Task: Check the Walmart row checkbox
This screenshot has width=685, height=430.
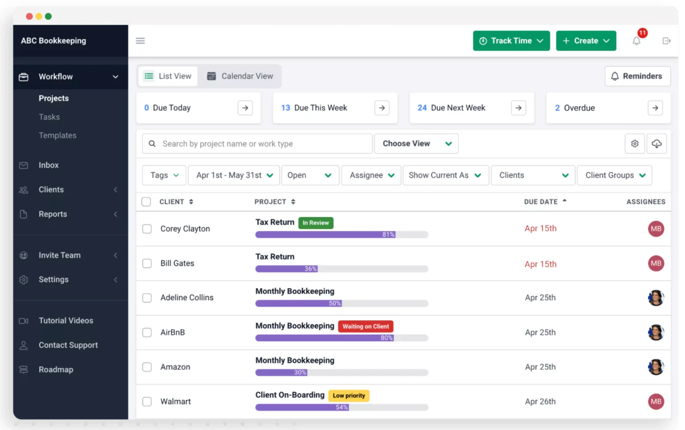Action: click(x=147, y=402)
